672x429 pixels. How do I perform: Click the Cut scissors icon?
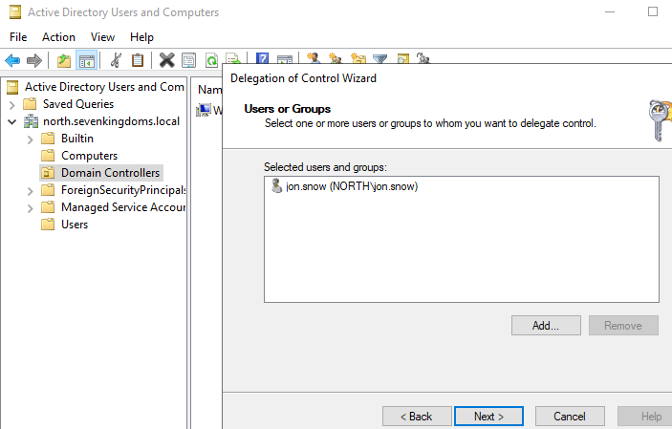click(116, 60)
